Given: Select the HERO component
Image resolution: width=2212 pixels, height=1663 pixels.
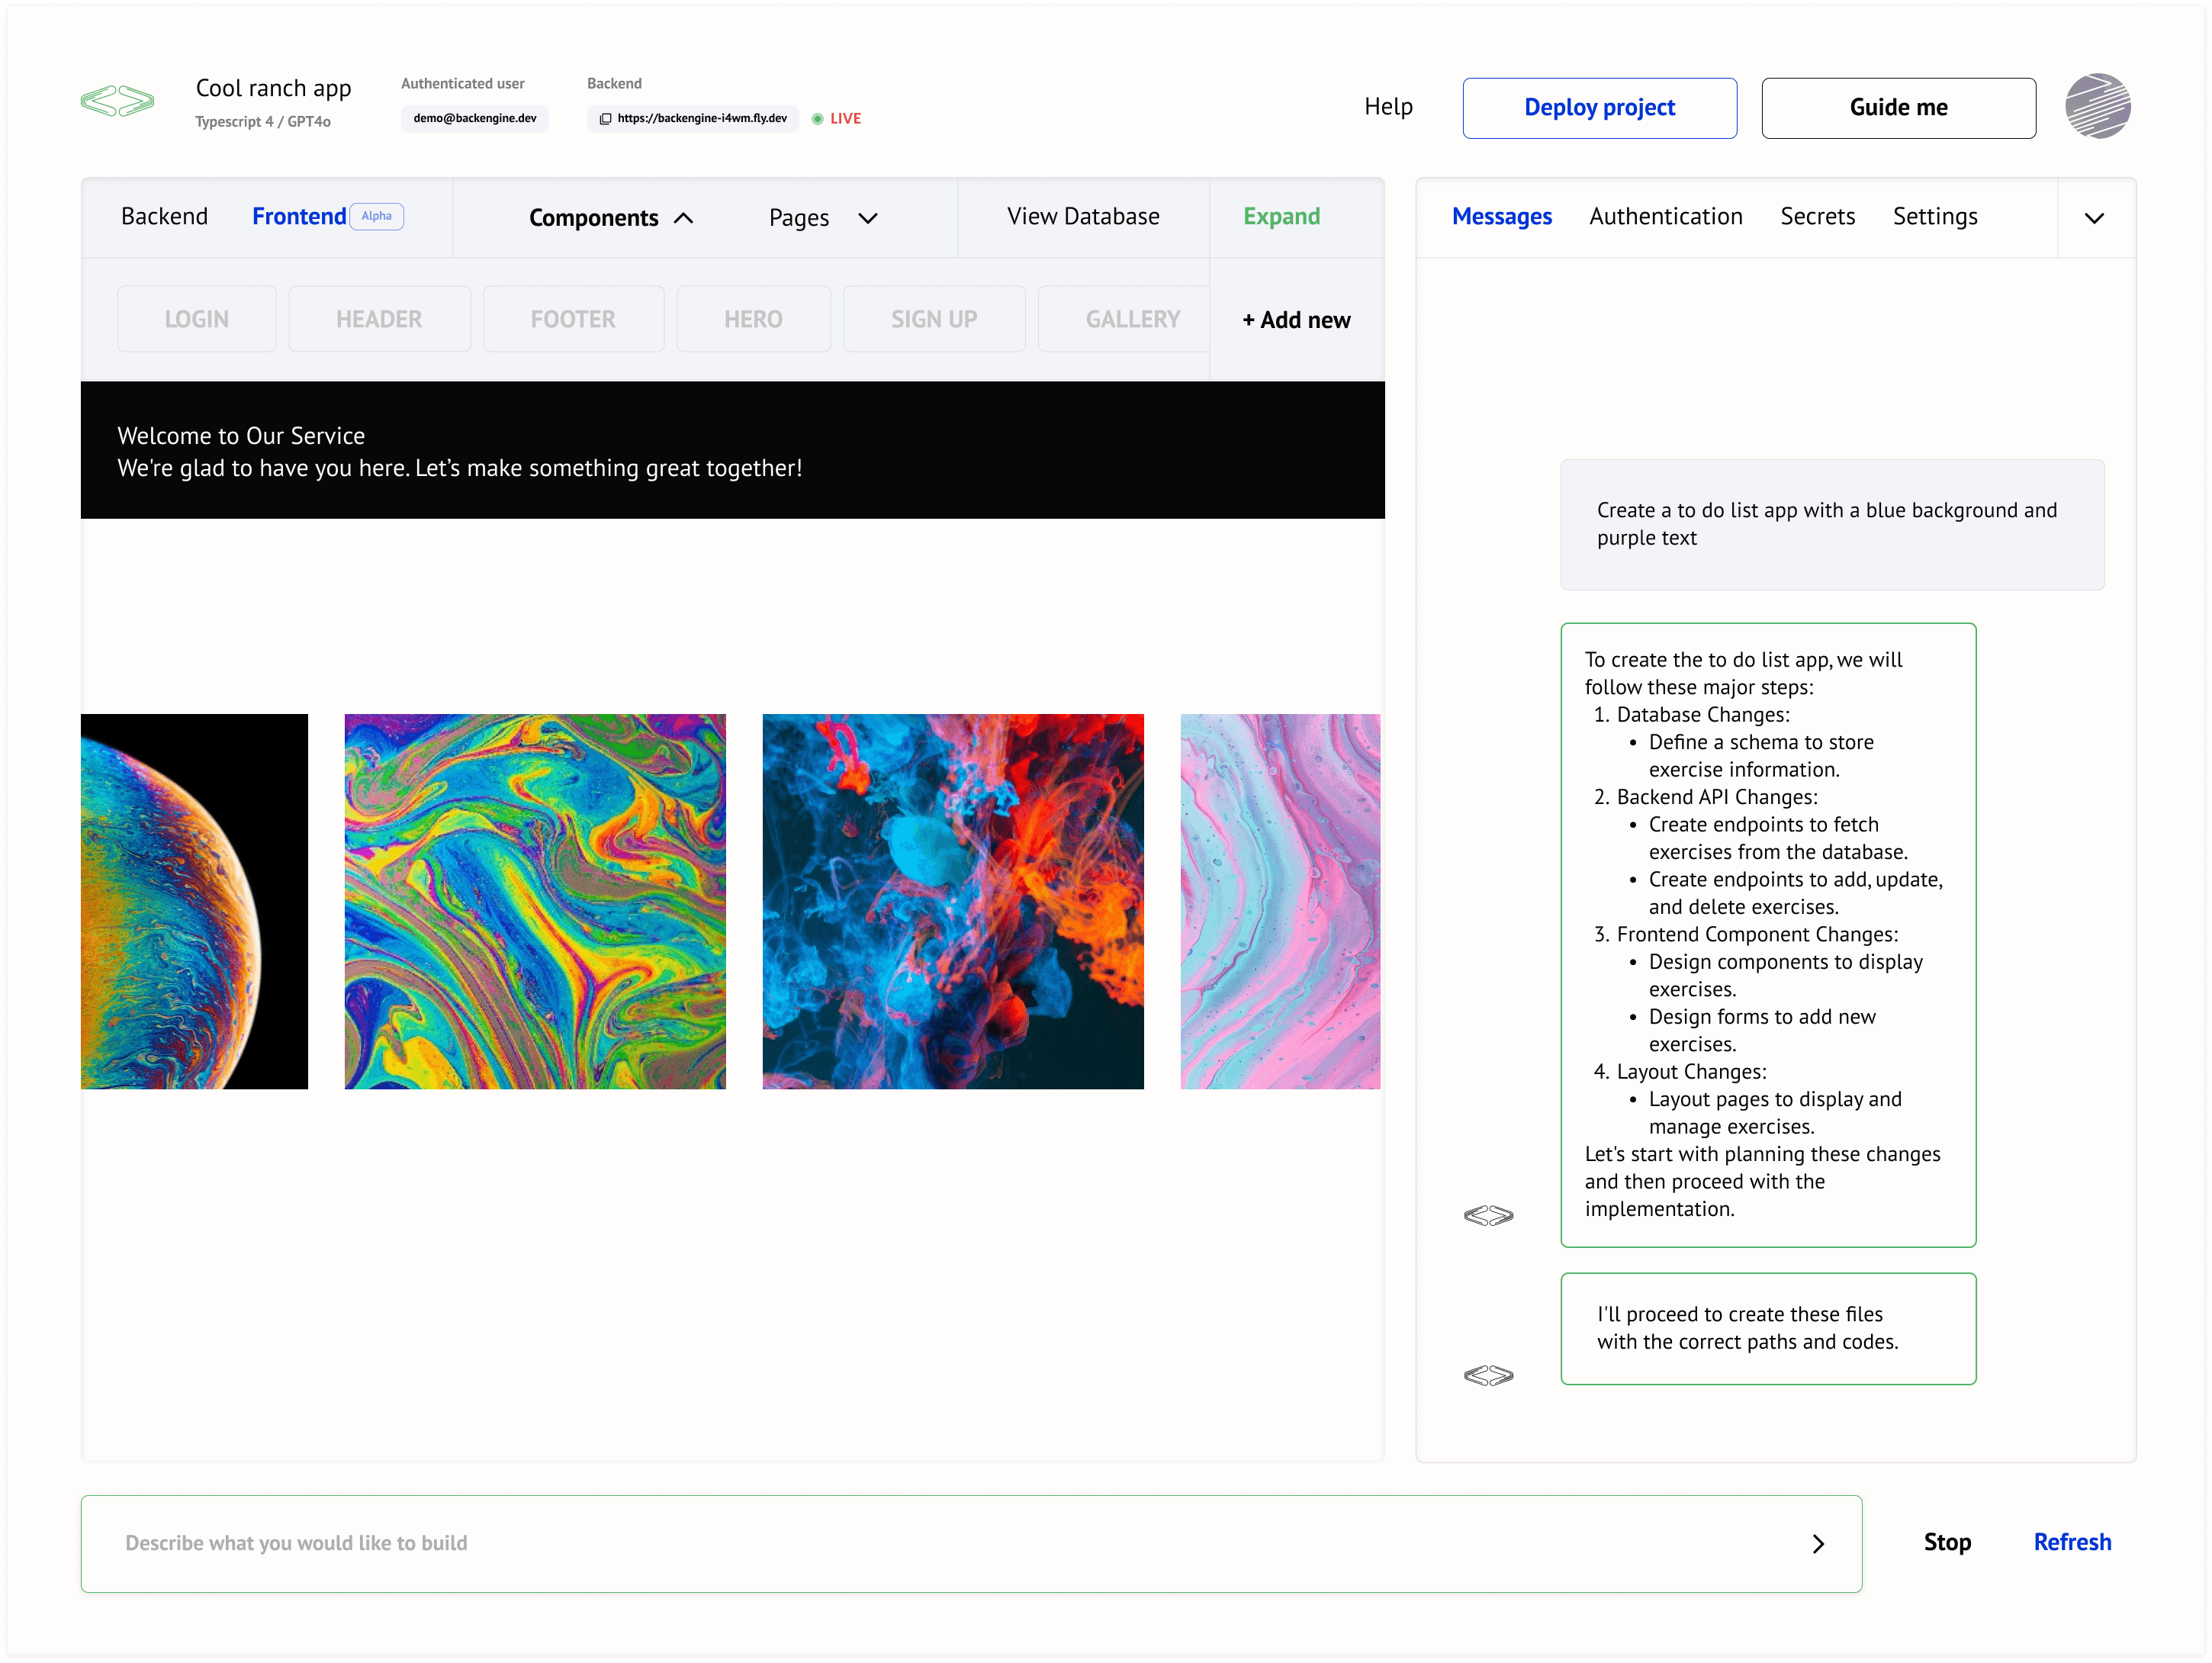Looking at the screenshot, I should coord(752,319).
